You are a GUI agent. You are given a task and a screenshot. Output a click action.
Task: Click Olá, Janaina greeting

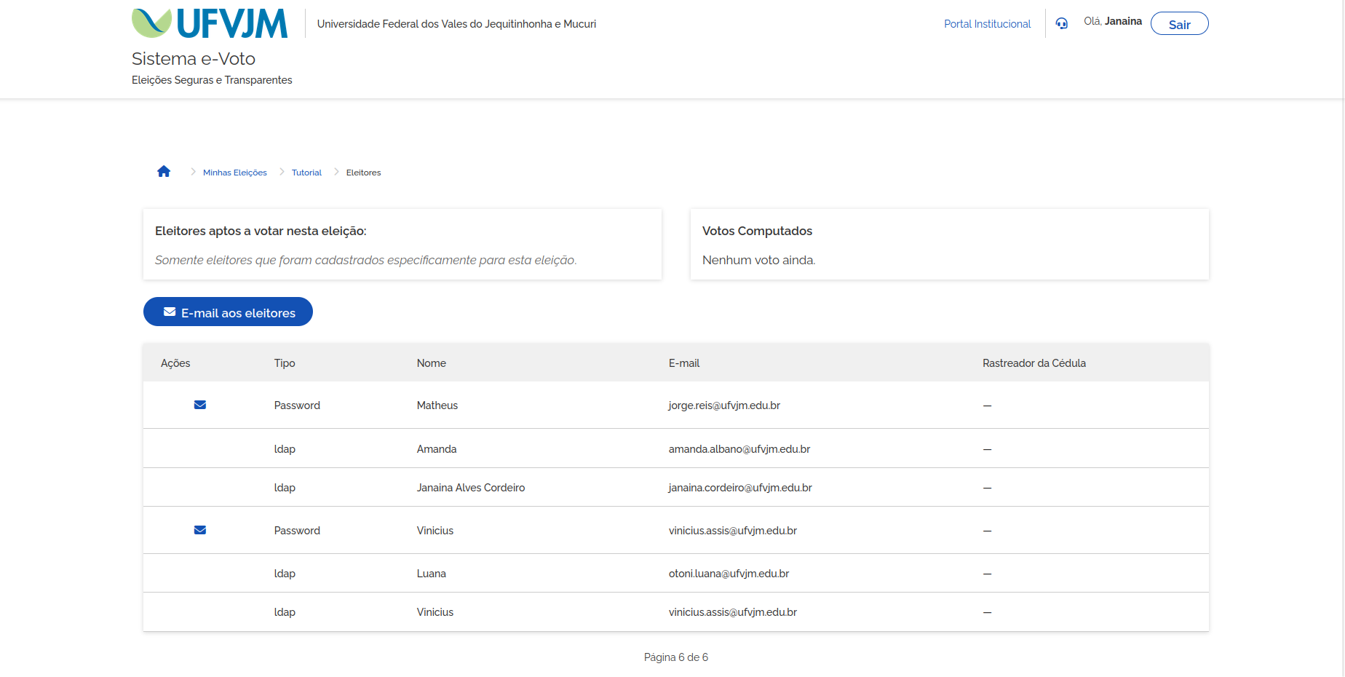pyautogui.click(x=1113, y=21)
